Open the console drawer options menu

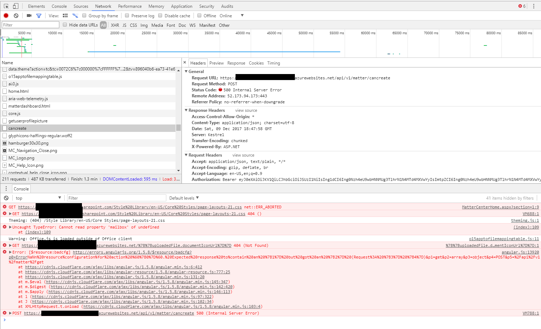(x=6, y=189)
